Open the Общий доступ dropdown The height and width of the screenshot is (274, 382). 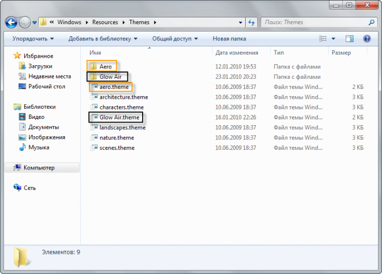coord(175,38)
